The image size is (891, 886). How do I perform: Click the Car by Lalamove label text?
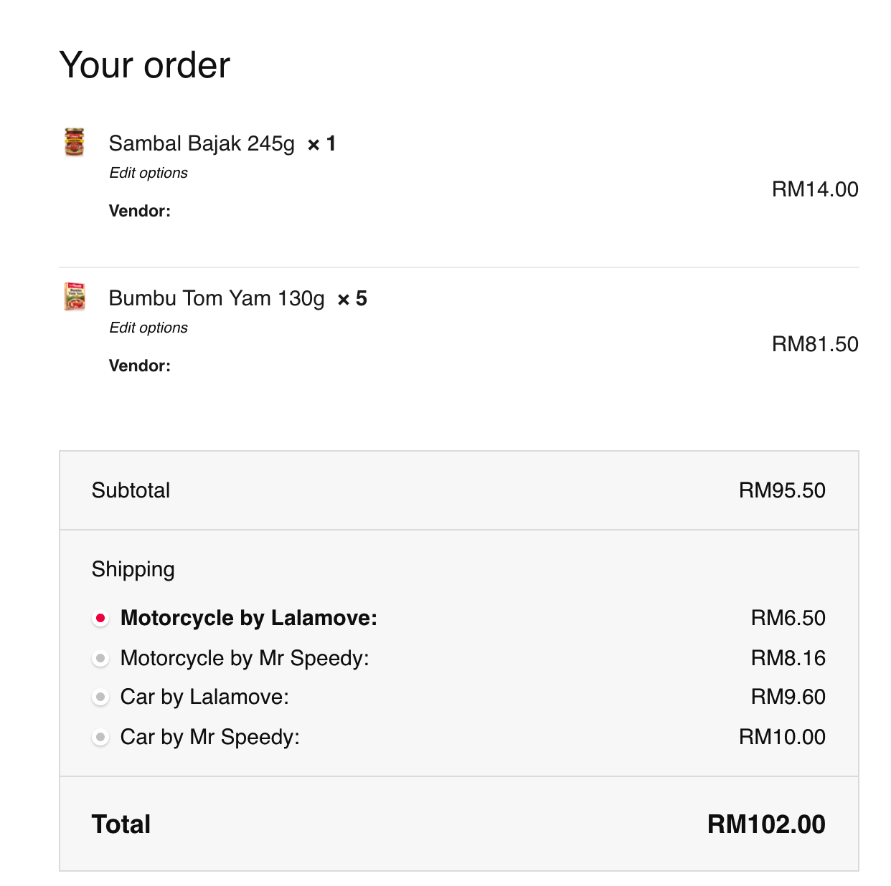coord(204,697)
